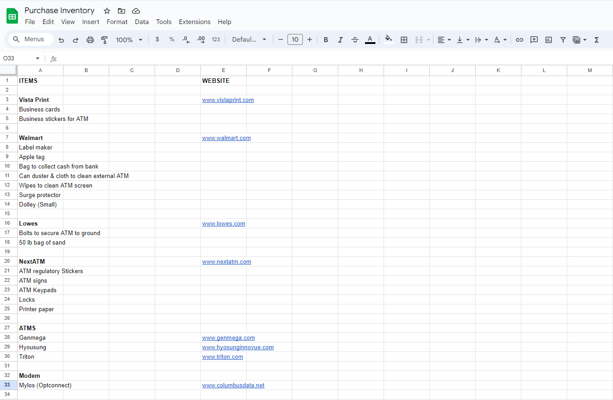Open the horizontal align dropdown

tap(444, 40)
